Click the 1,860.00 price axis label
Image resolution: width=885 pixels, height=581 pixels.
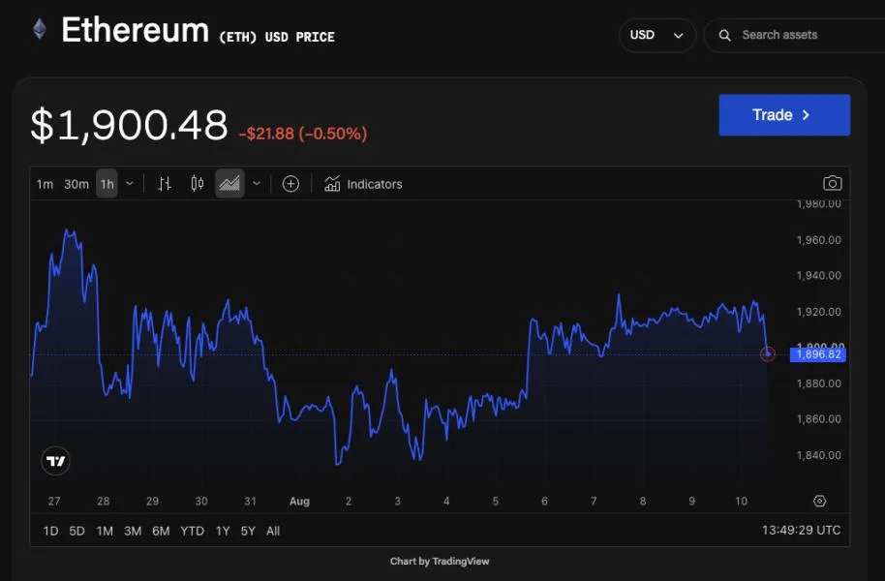tap(818, 419)
